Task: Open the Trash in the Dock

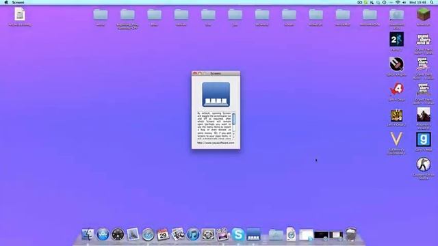Action: 351,234
